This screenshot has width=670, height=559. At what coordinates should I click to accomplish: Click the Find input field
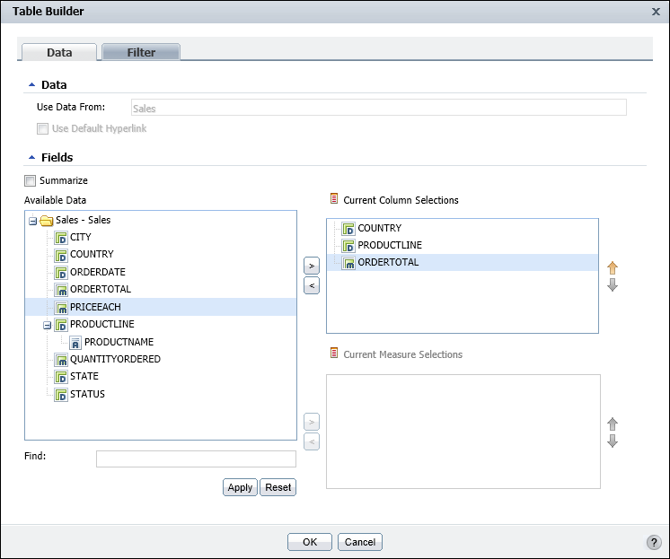coord(196,459)
